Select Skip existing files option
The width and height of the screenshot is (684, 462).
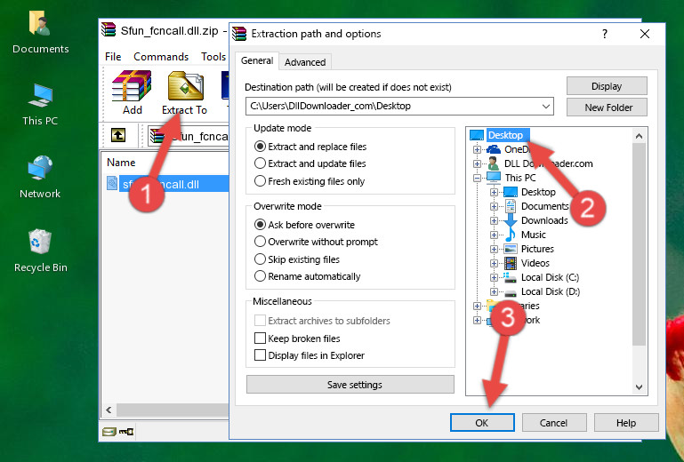coord(260,259)
